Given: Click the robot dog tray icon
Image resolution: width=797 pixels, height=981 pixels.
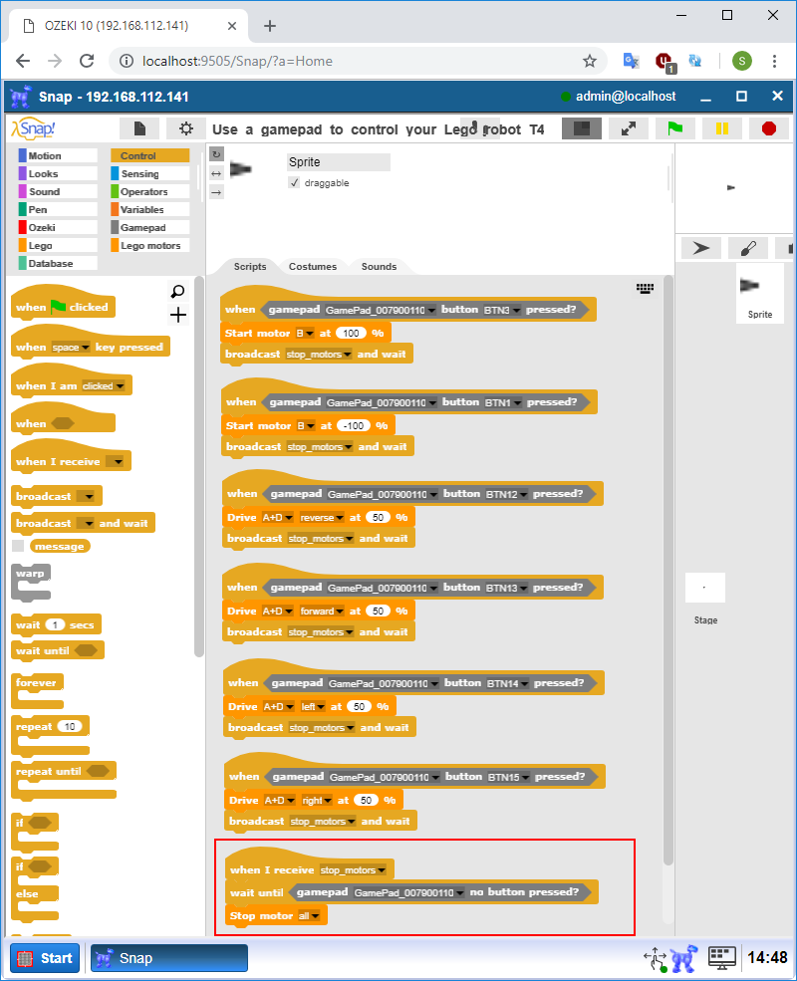Looking at the screenshot, I should [684, 958].
